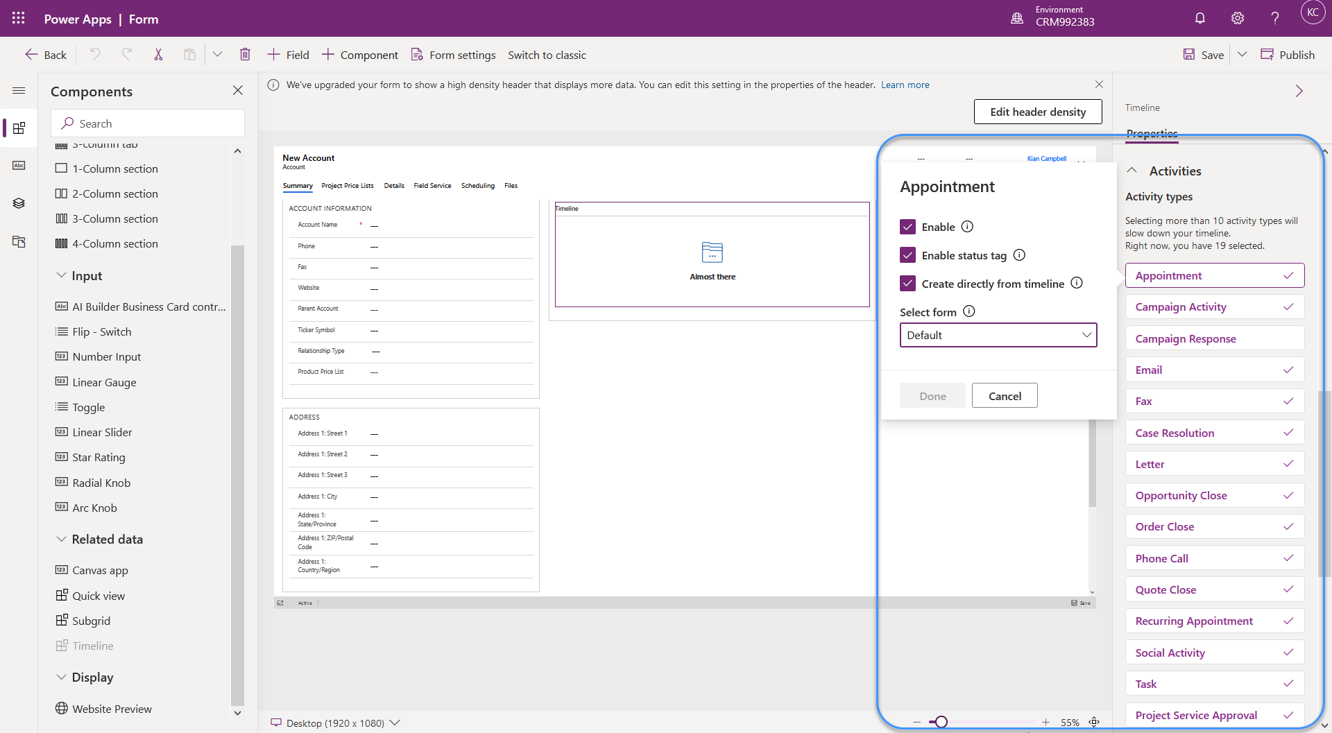Click the components Search box
The width and height of the screenshot is (1332, 733).
click(x=148, y=123)
